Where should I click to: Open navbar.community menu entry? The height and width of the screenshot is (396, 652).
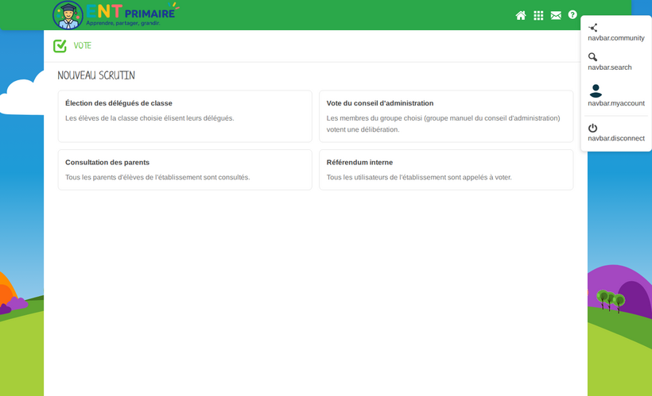(x=616, y=38)
